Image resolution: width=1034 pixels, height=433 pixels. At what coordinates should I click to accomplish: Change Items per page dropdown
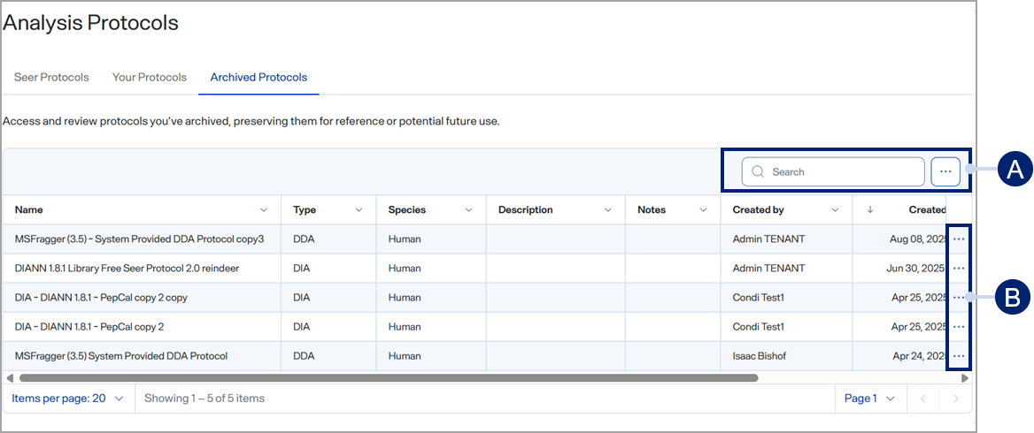tap(68, 399)
